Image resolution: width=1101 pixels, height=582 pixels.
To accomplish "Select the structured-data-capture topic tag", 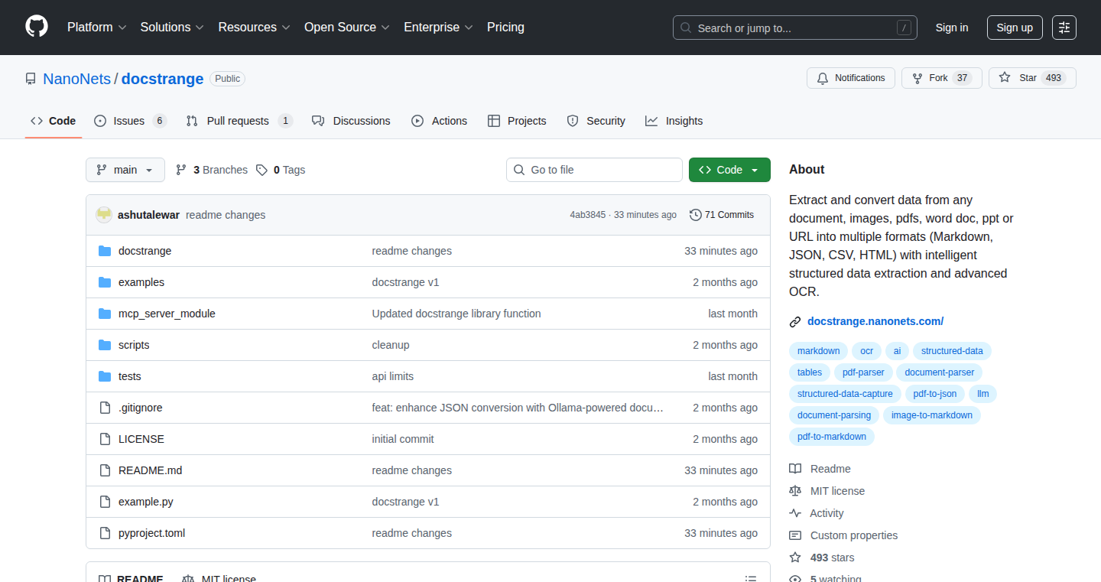I will pos(845,394).
